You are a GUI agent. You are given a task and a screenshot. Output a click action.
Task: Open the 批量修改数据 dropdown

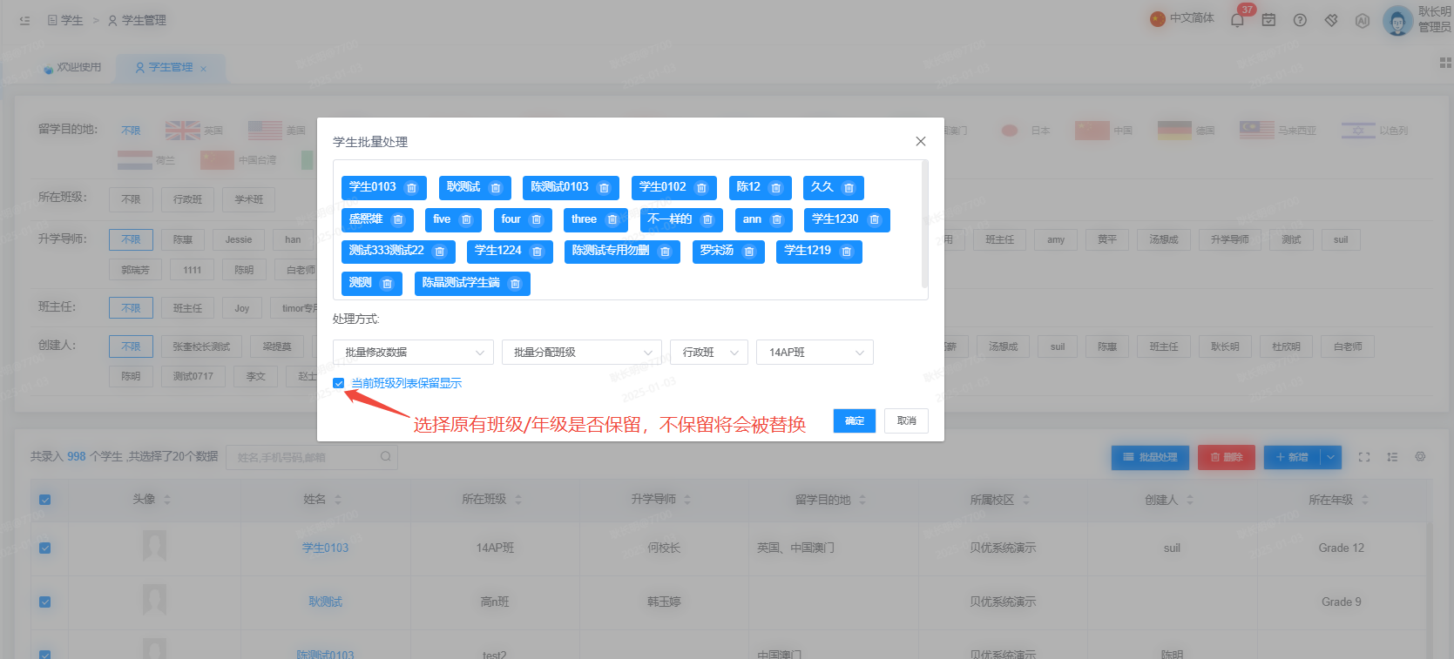click(x=413, y=352)
